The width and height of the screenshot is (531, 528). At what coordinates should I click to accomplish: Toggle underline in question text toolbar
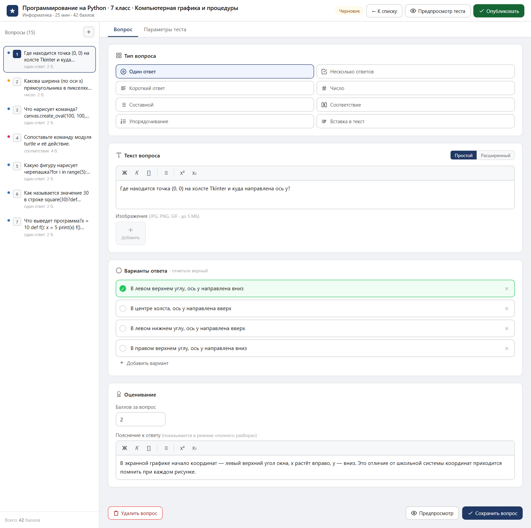click(x=149, y=173)
